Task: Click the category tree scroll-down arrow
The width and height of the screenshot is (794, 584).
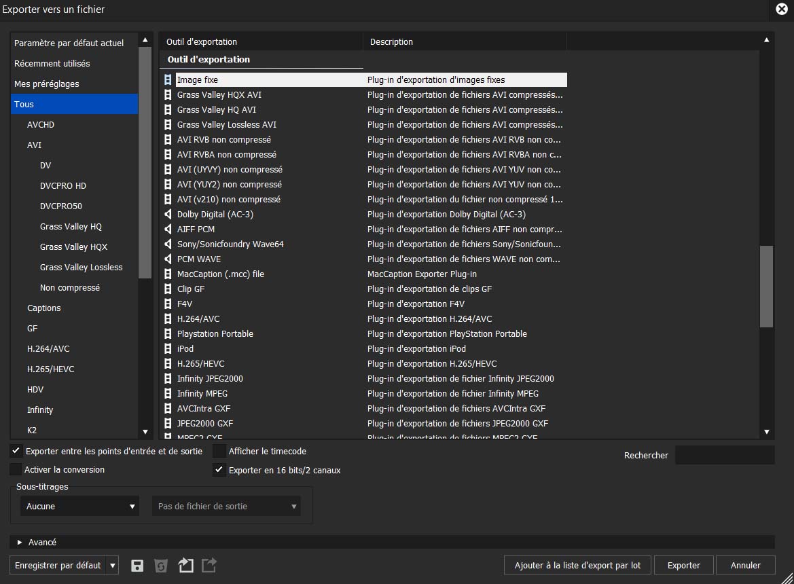Action: (145, 432)
